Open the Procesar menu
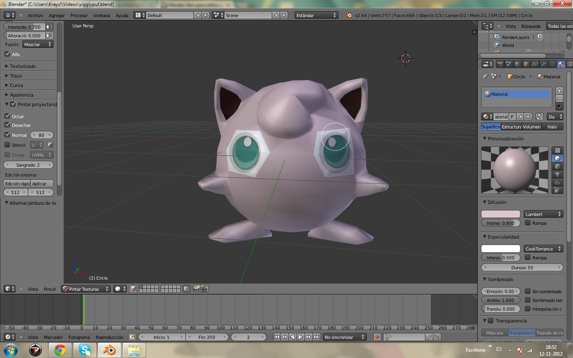This screenshot has height=358, width=573. click(79, 16)
